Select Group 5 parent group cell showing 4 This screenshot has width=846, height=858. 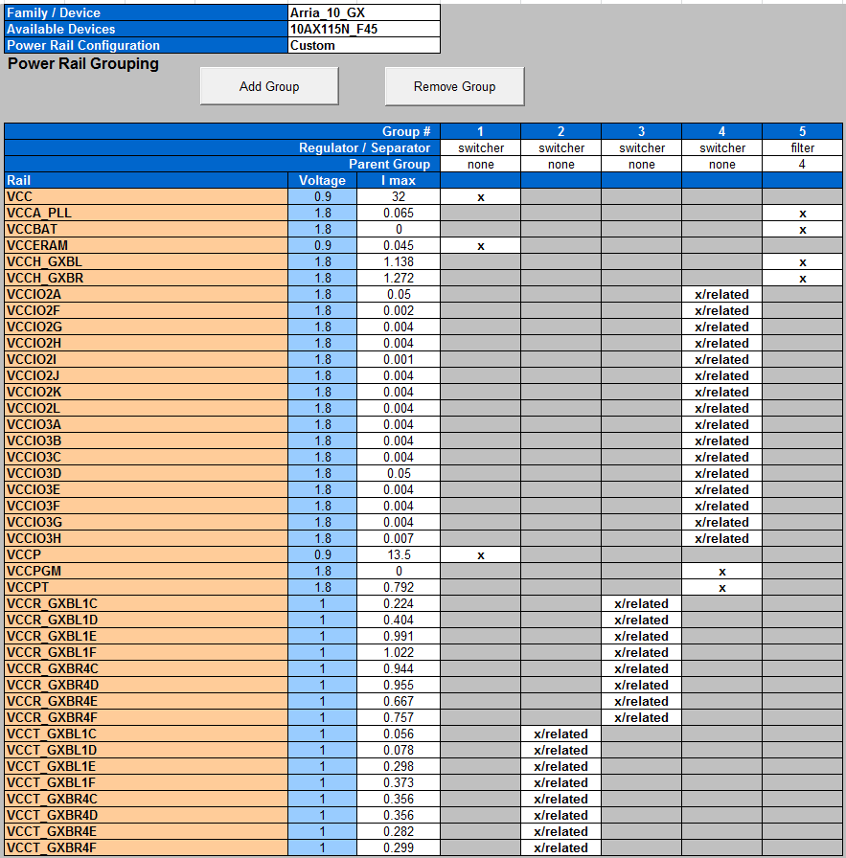[802, 164]
